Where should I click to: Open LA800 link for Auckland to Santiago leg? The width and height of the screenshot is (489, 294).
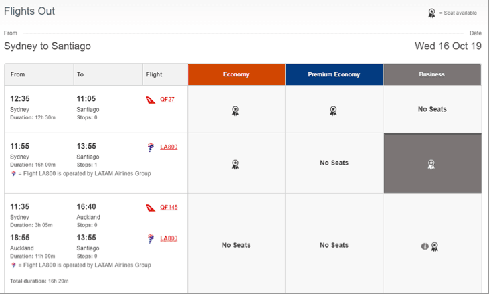(x=169, y=238)
